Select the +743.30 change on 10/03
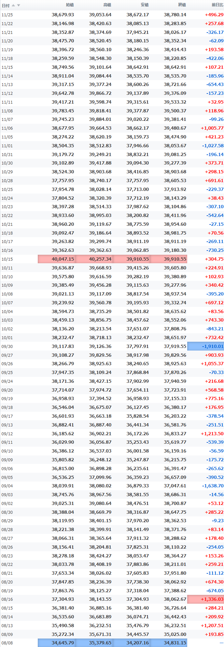The height and width of the screenshot is (647, 224). pos(214,320)
